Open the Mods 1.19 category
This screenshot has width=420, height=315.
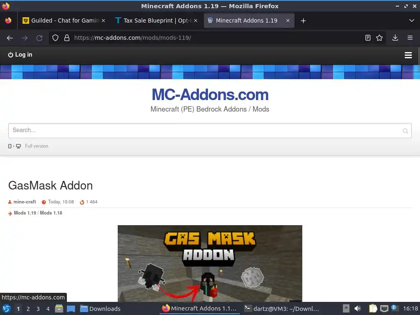(25, 213)
